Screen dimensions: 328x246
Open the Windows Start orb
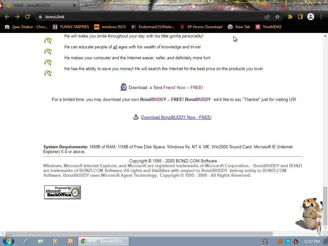tap(8, 241)
